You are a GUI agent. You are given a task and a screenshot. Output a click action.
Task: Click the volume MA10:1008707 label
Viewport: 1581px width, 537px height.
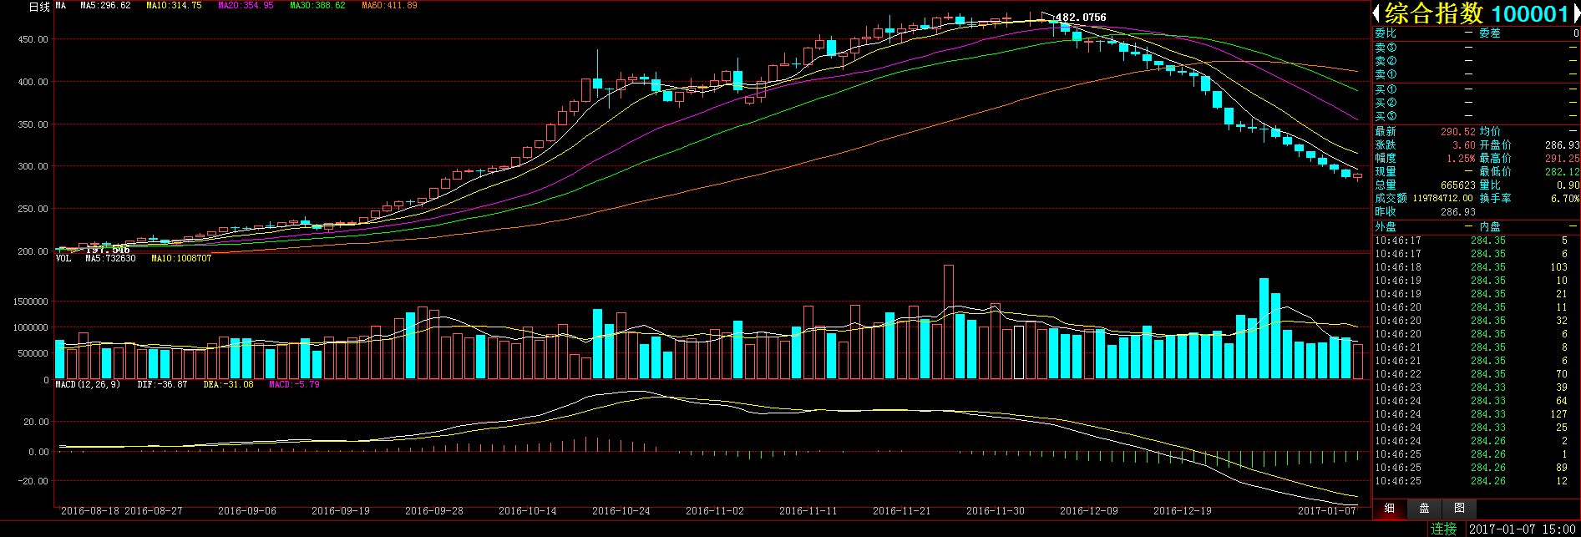point(181,259)
